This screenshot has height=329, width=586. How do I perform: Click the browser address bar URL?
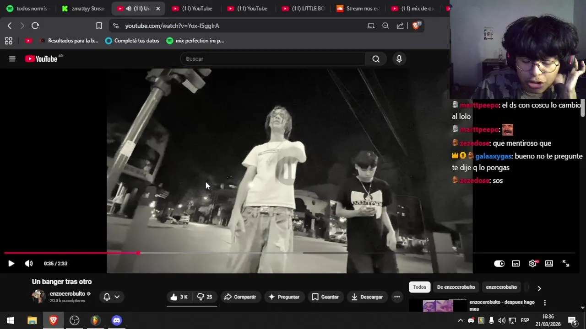click(x=172, y=26)
